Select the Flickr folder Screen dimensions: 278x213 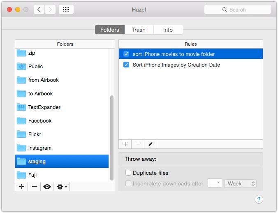(62, 134)
